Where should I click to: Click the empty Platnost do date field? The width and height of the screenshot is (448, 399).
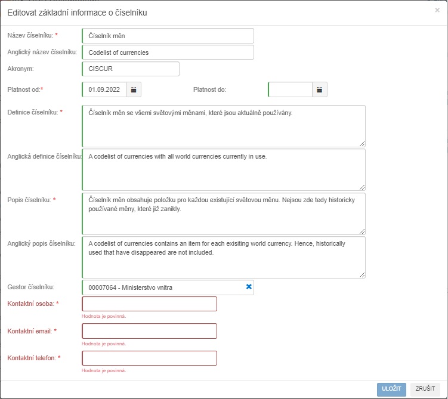coord(291,89)
